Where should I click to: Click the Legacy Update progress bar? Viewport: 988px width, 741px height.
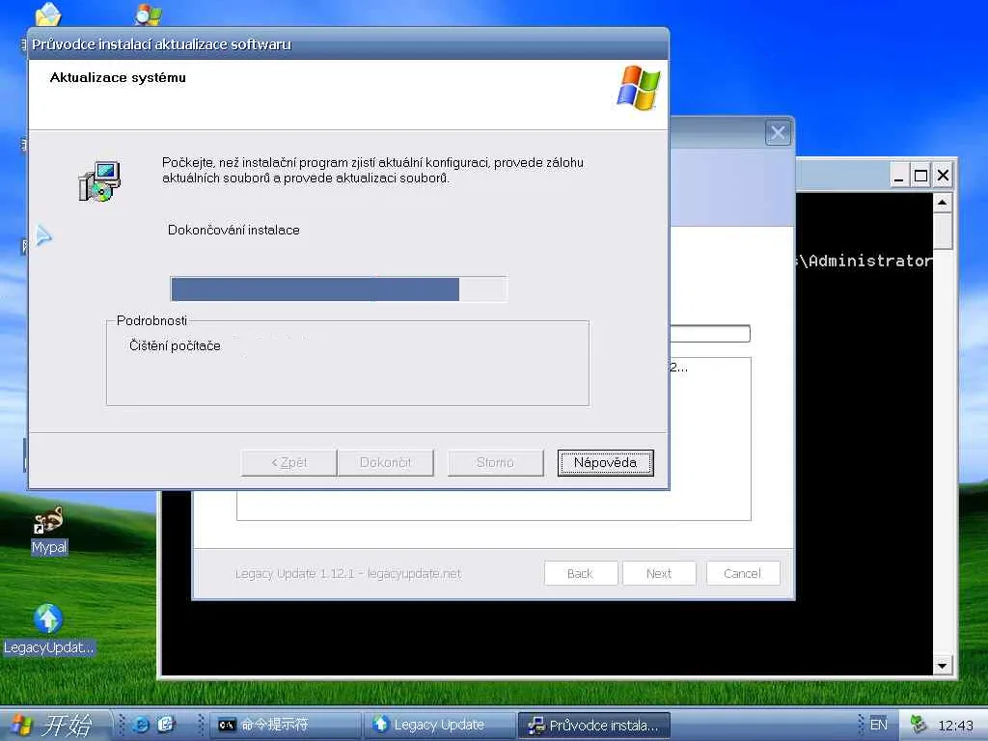tap(710, 333)
